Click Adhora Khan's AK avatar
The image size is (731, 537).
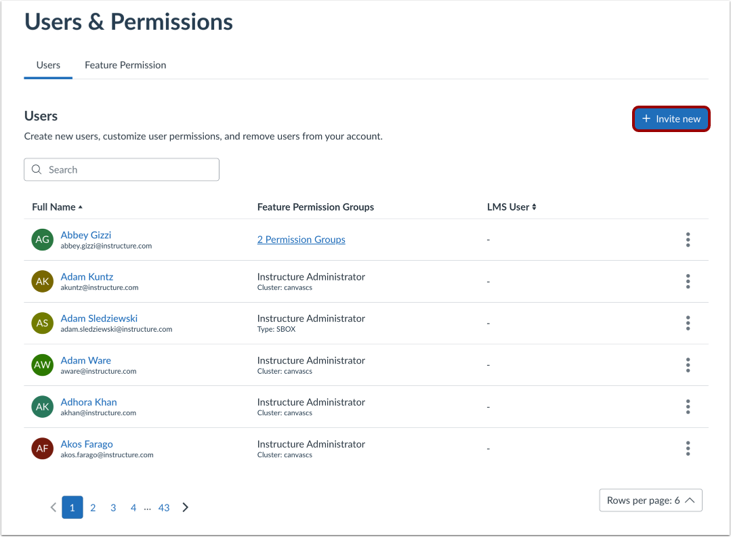42,406
